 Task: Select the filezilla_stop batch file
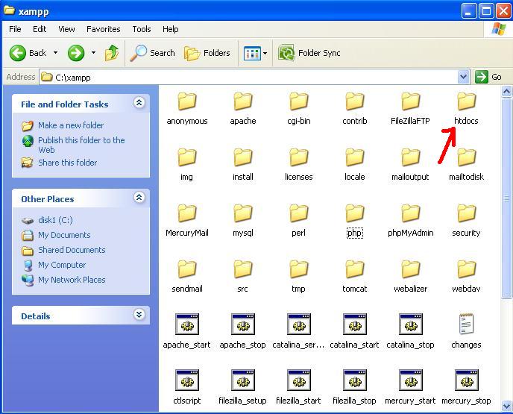coord(355,387)
